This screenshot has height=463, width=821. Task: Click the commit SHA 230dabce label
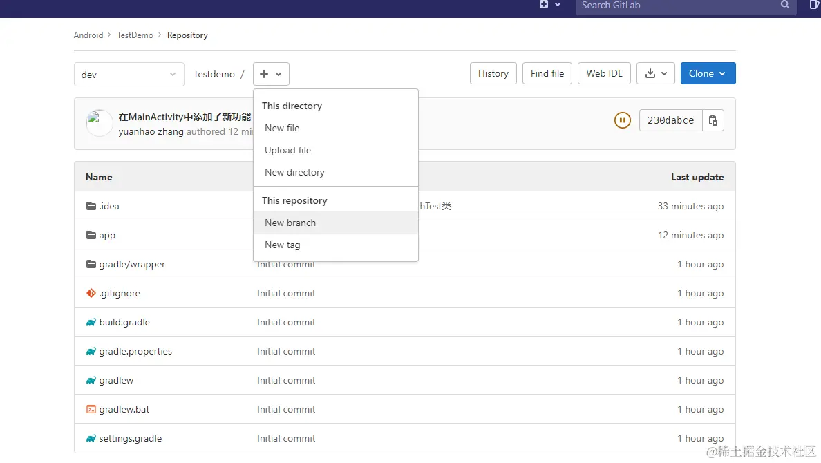click(x=671, y=120)
